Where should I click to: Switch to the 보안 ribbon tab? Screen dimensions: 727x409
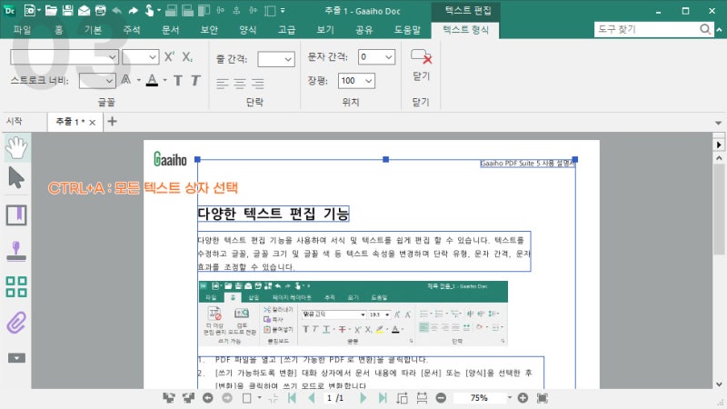pyautogui.click(x=209, y=30)
